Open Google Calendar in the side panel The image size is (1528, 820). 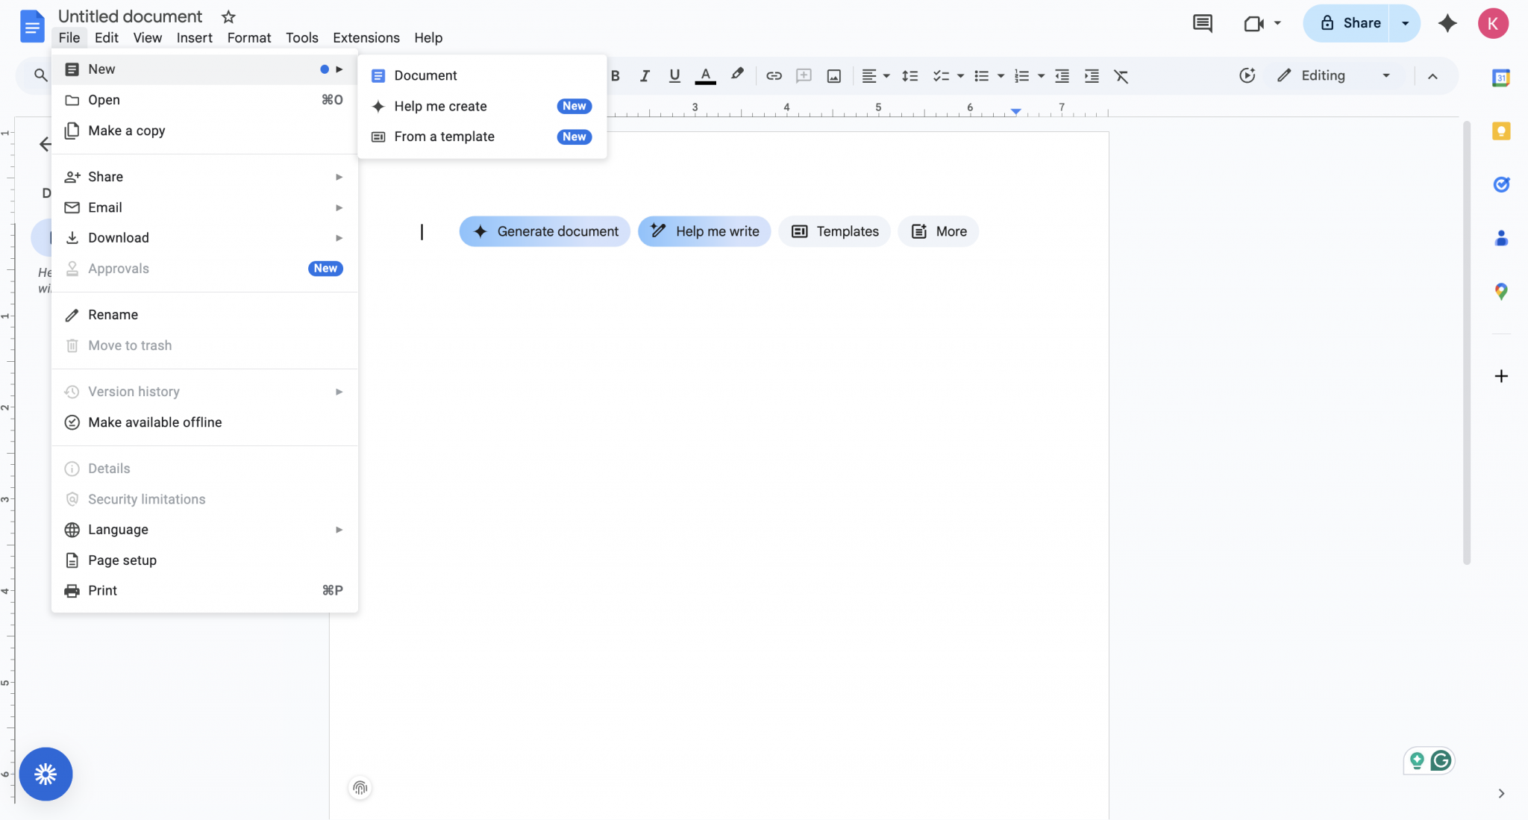click(1501, 77)
